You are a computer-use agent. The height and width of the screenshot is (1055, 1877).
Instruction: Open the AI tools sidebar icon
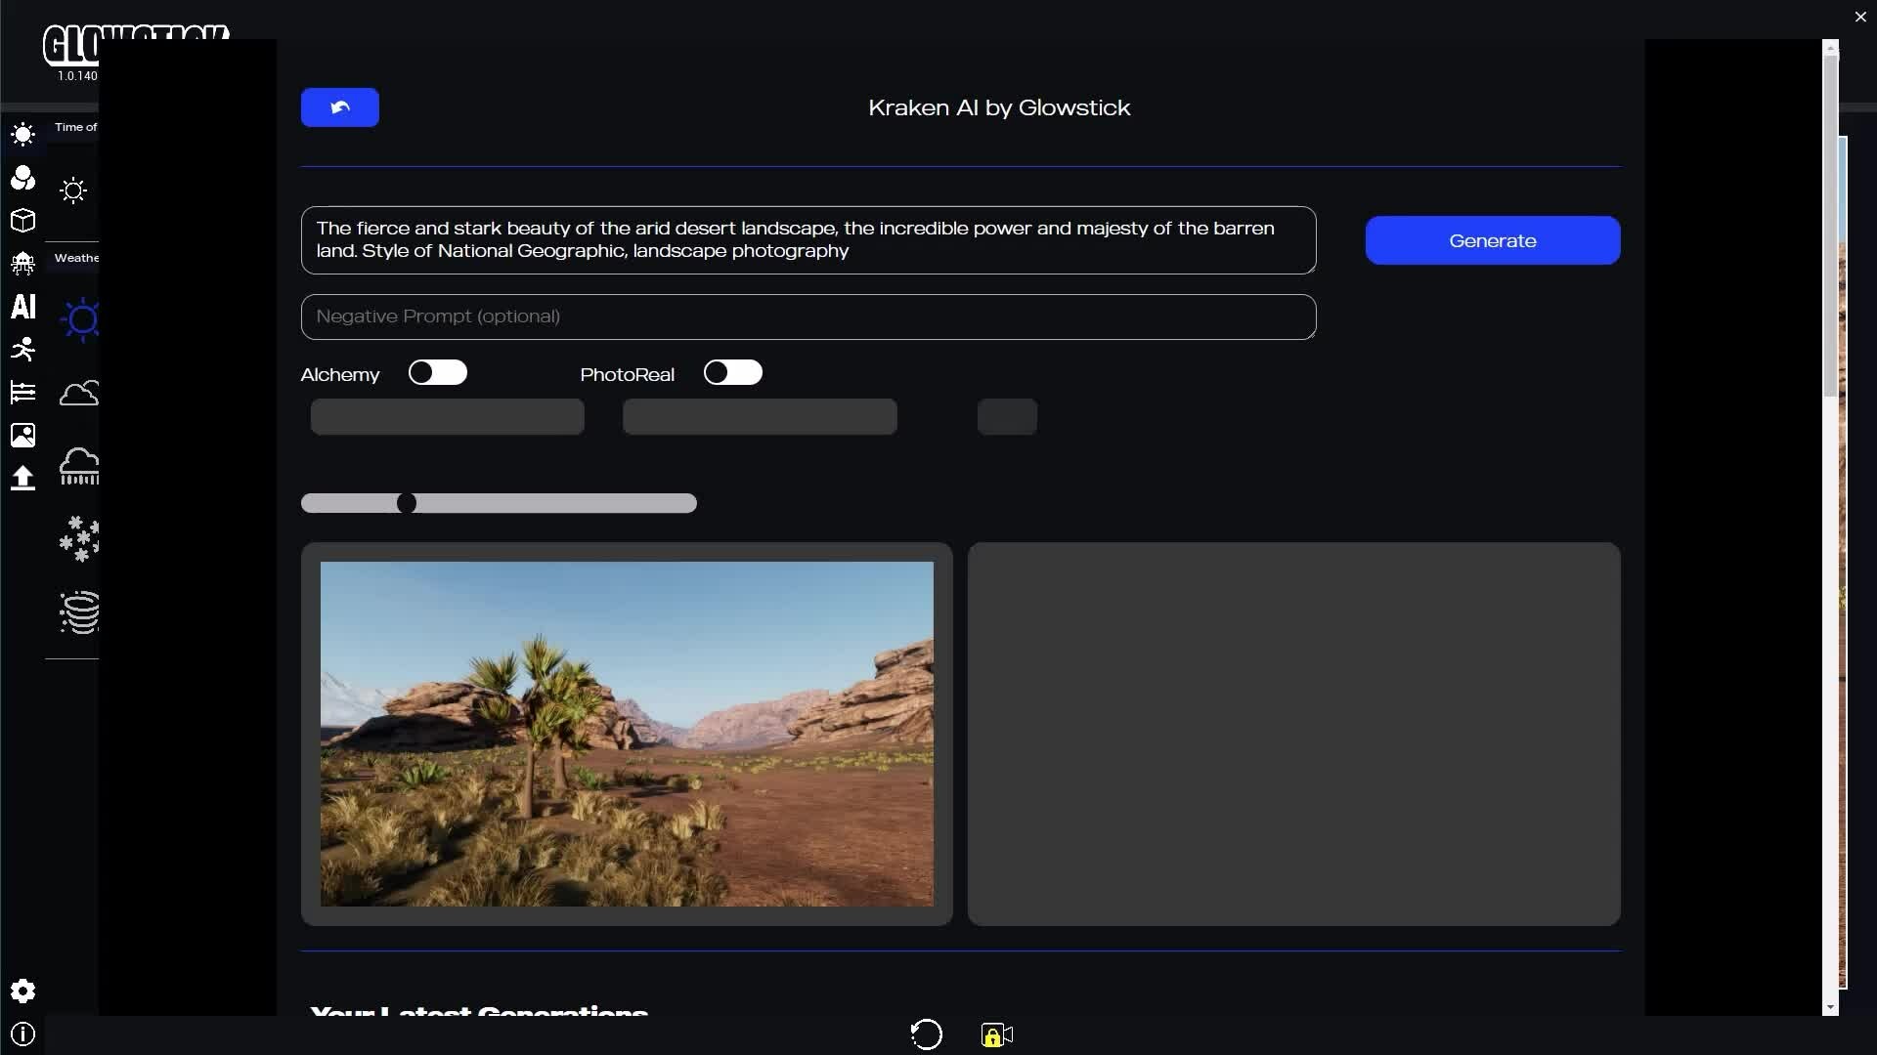23,307
